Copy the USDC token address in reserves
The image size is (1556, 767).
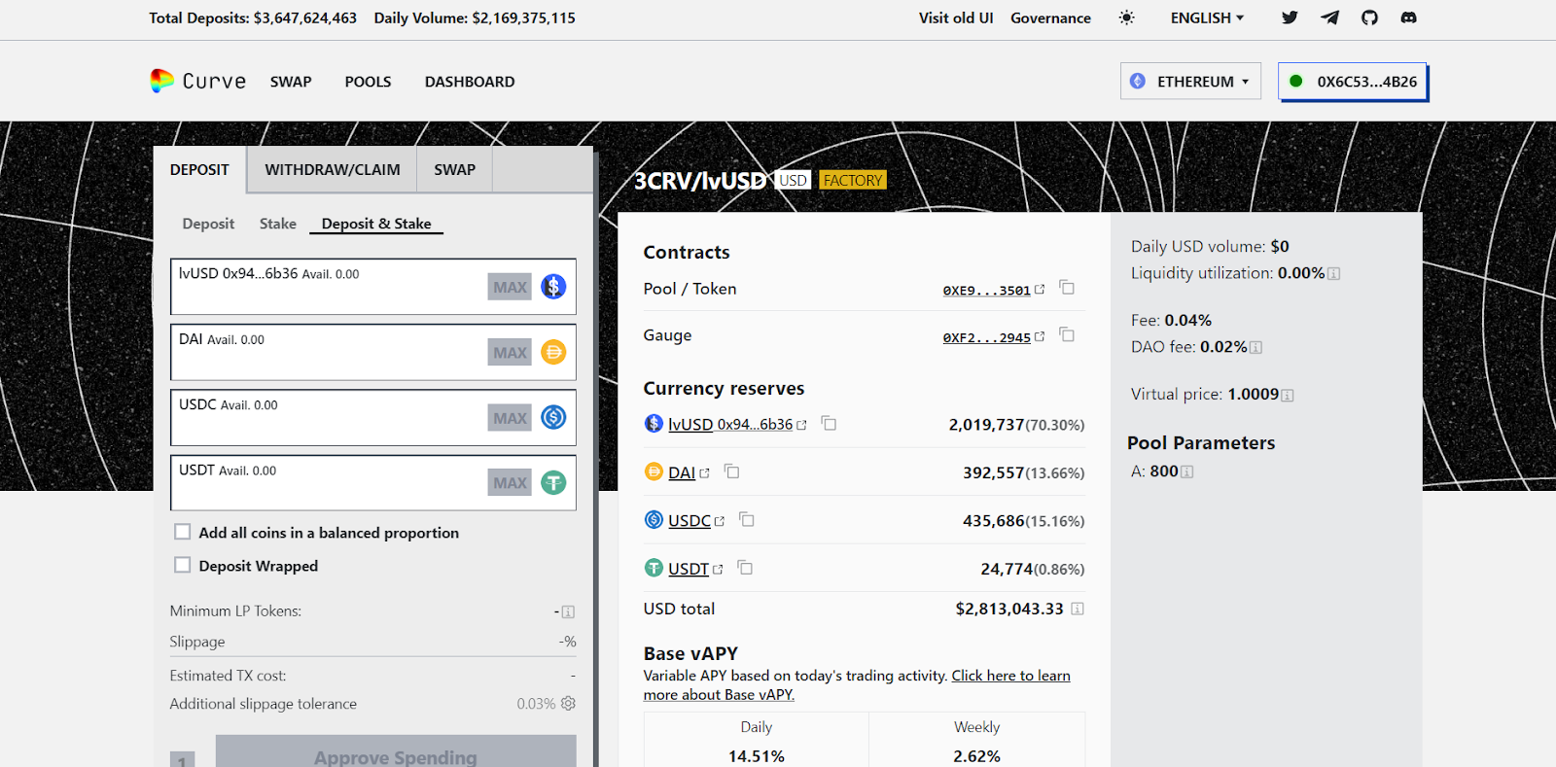click(x=747, y=519)
